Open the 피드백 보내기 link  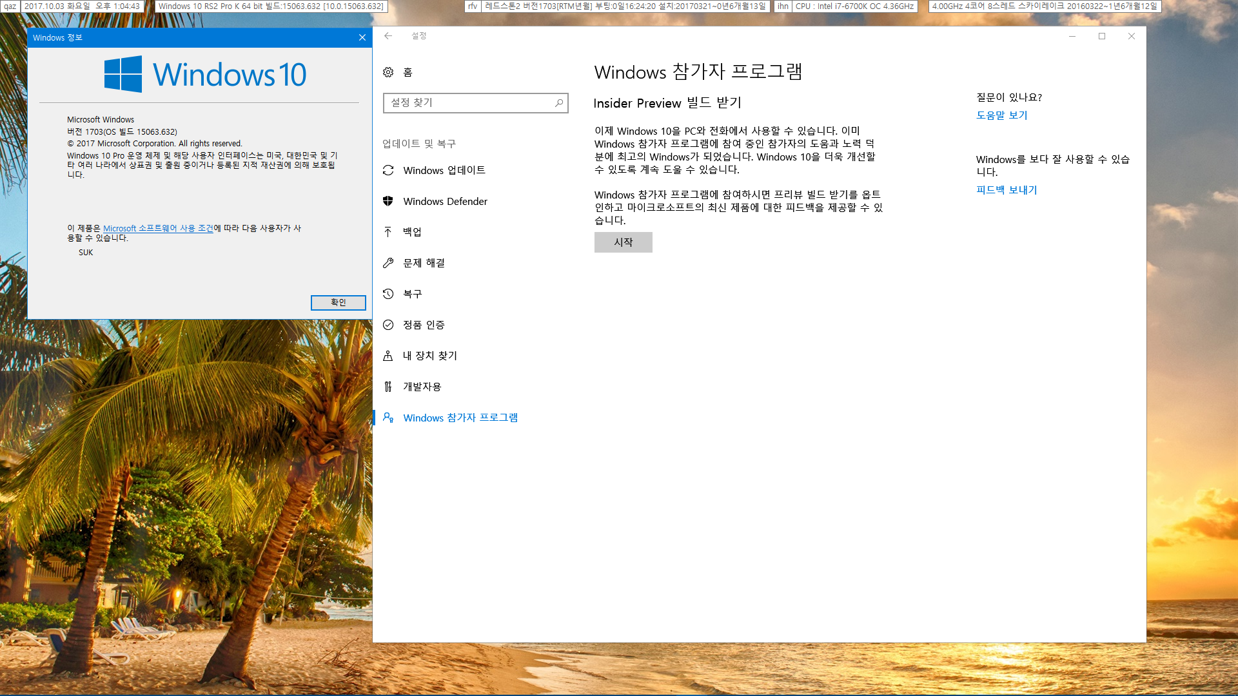(x=1007, y=190)
